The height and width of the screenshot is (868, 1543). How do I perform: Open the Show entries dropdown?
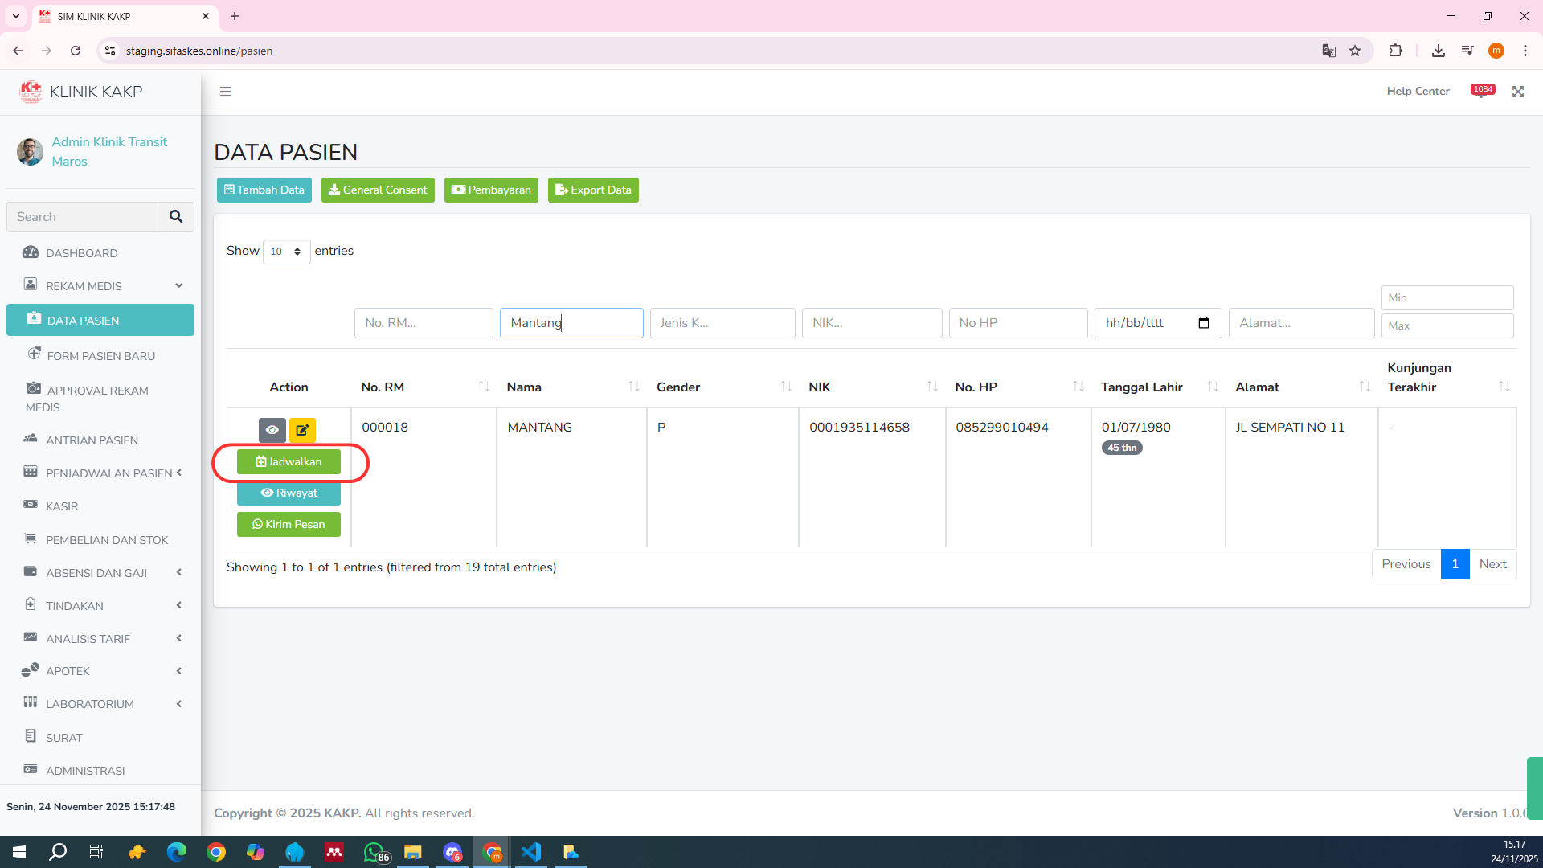click(286, 252)
